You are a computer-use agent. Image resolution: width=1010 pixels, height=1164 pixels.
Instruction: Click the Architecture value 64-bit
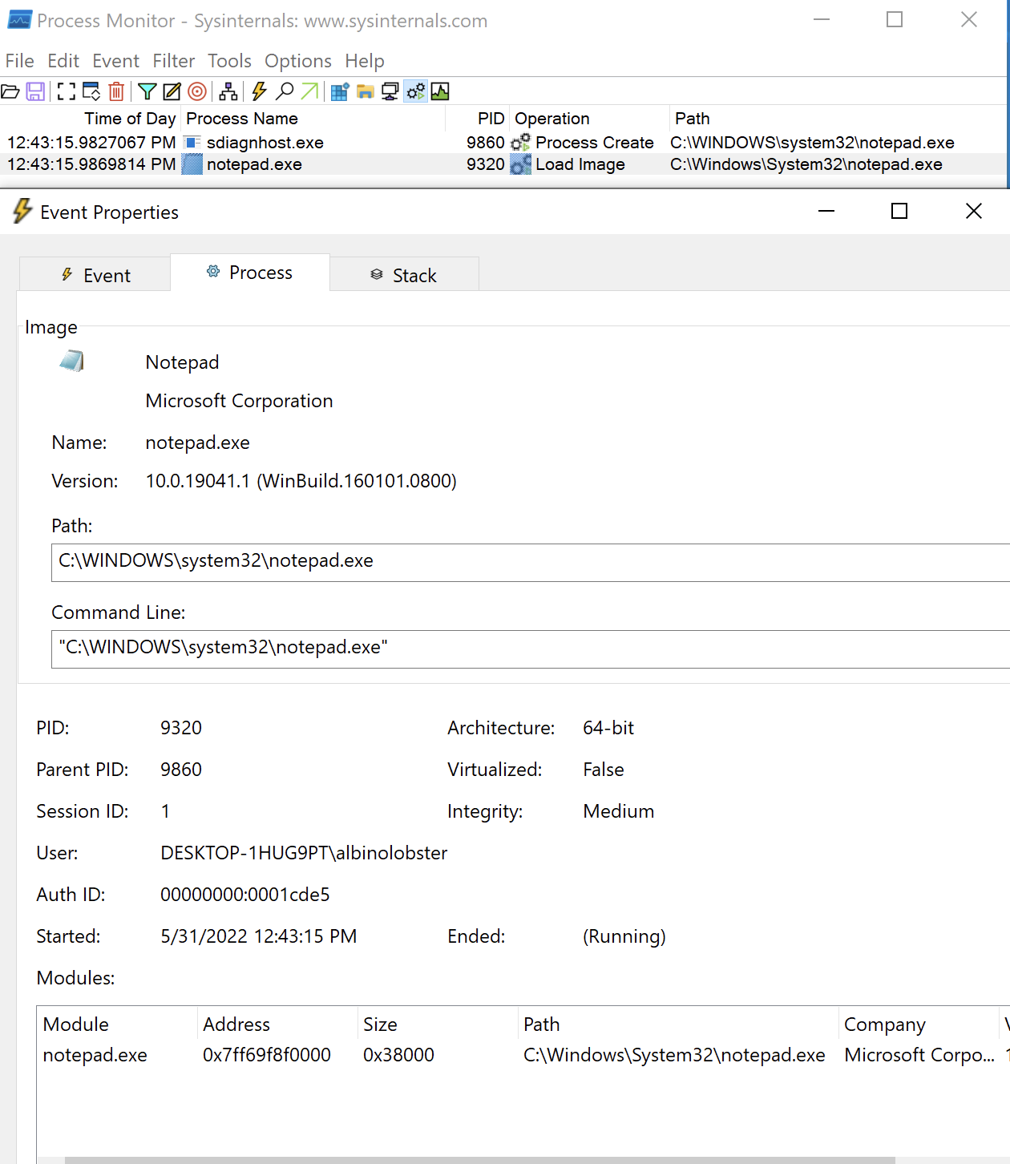point(608,728)
